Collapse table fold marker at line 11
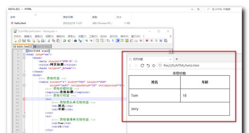Image resolution: width=249 pixels, height=133 pixels. [x=24, y=85]
